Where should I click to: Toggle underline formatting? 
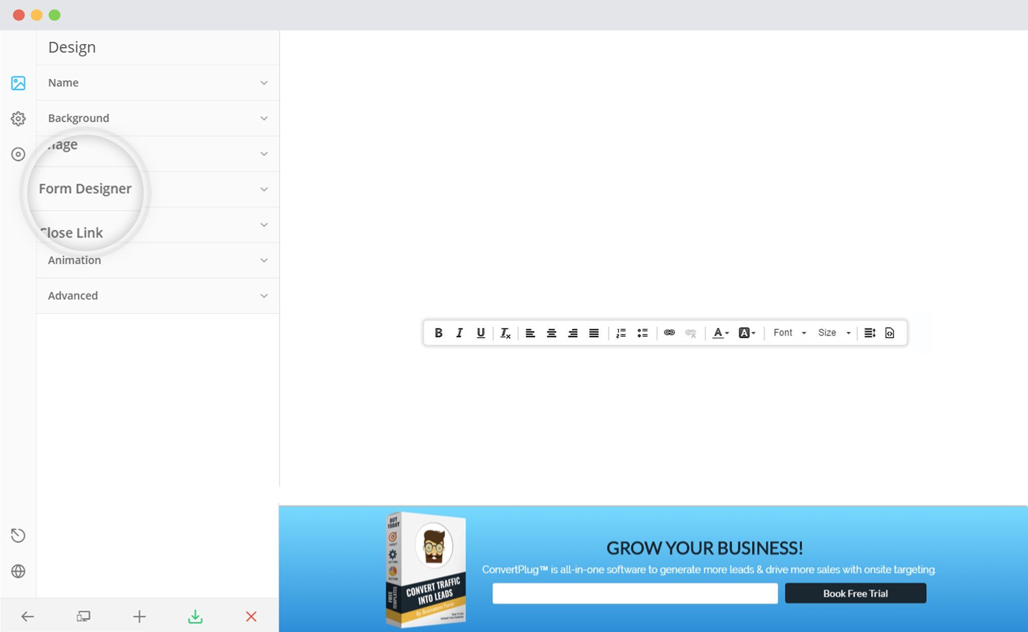tap(481, 333)
